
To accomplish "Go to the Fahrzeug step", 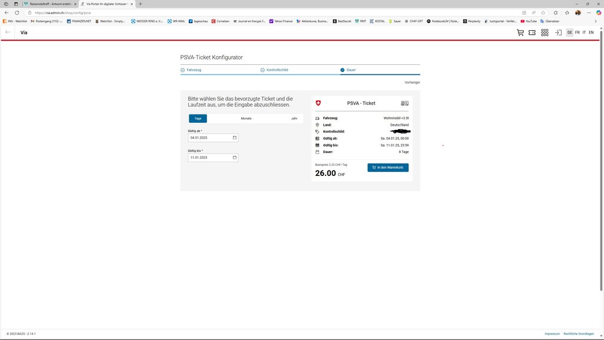I will click(x=191, y=70).
